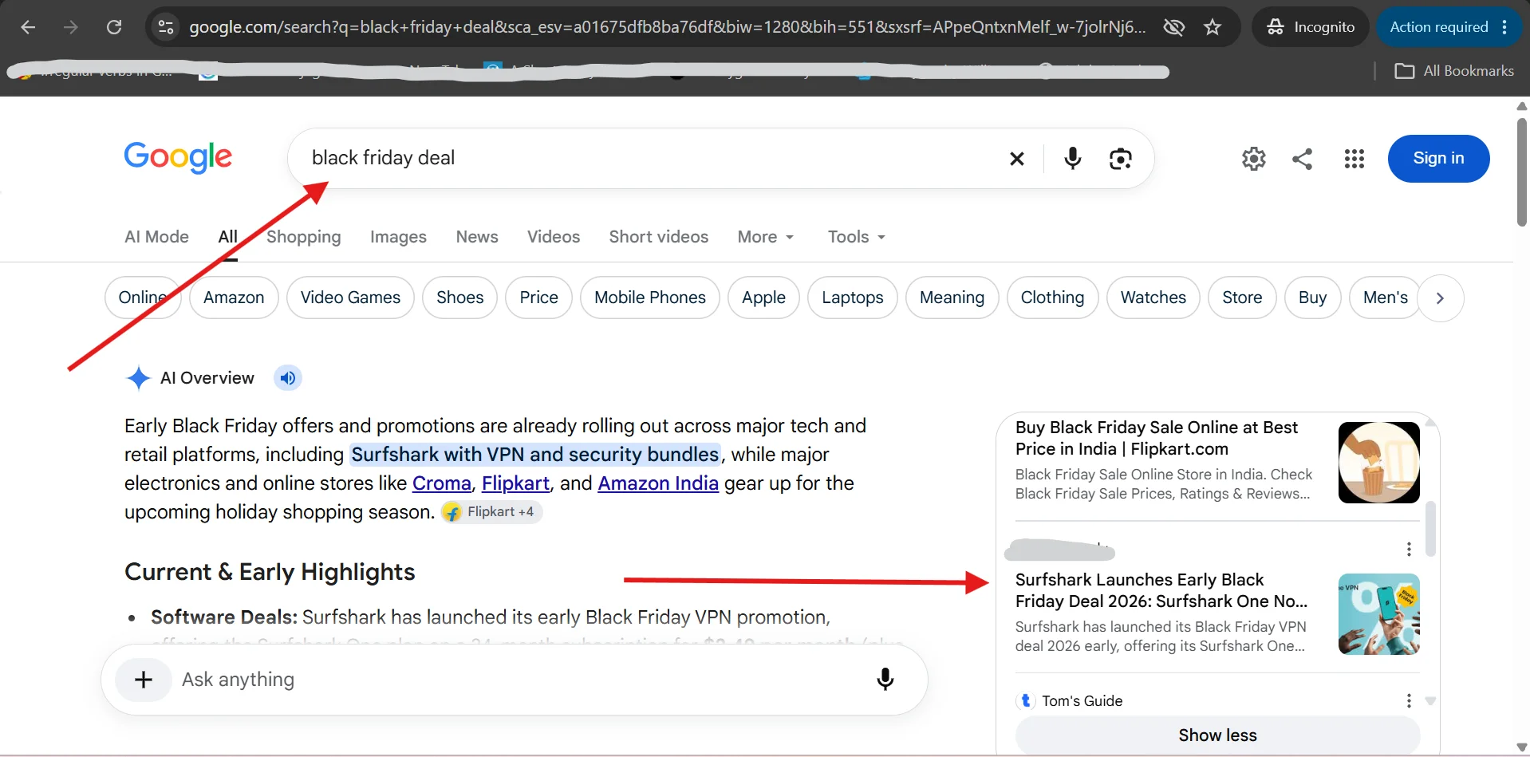
Task: Expand the Flipkart +4 sources chip
Action: [x=491, y=512]
